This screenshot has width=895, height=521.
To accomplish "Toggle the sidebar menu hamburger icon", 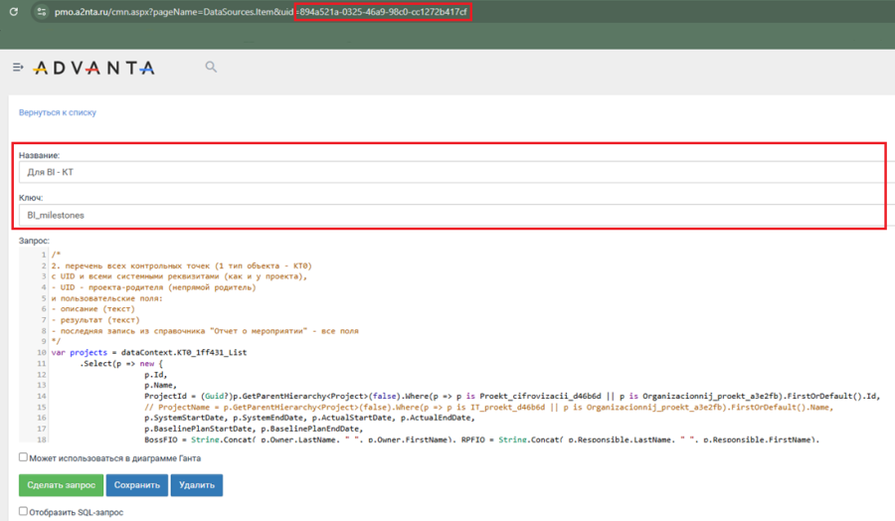I will (x=18, y=68).
